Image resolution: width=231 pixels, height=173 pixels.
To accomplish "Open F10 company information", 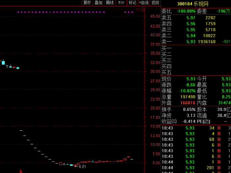I will [121, 3].
